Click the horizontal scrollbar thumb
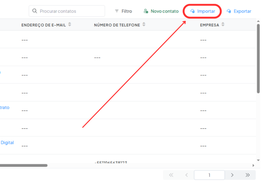The height and width of the screenshot is (186, 263). pos(24,165)
